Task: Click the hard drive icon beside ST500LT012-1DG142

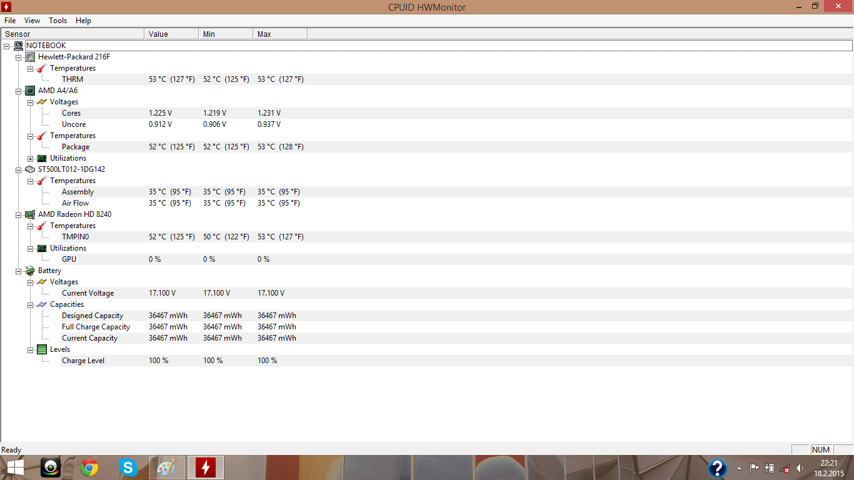Action: coord(30,169)
